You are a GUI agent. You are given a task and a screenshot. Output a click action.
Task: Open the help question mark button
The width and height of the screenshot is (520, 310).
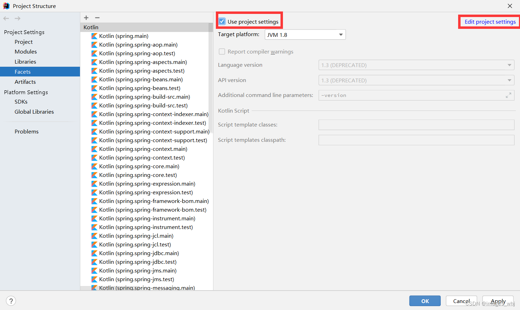11,301
